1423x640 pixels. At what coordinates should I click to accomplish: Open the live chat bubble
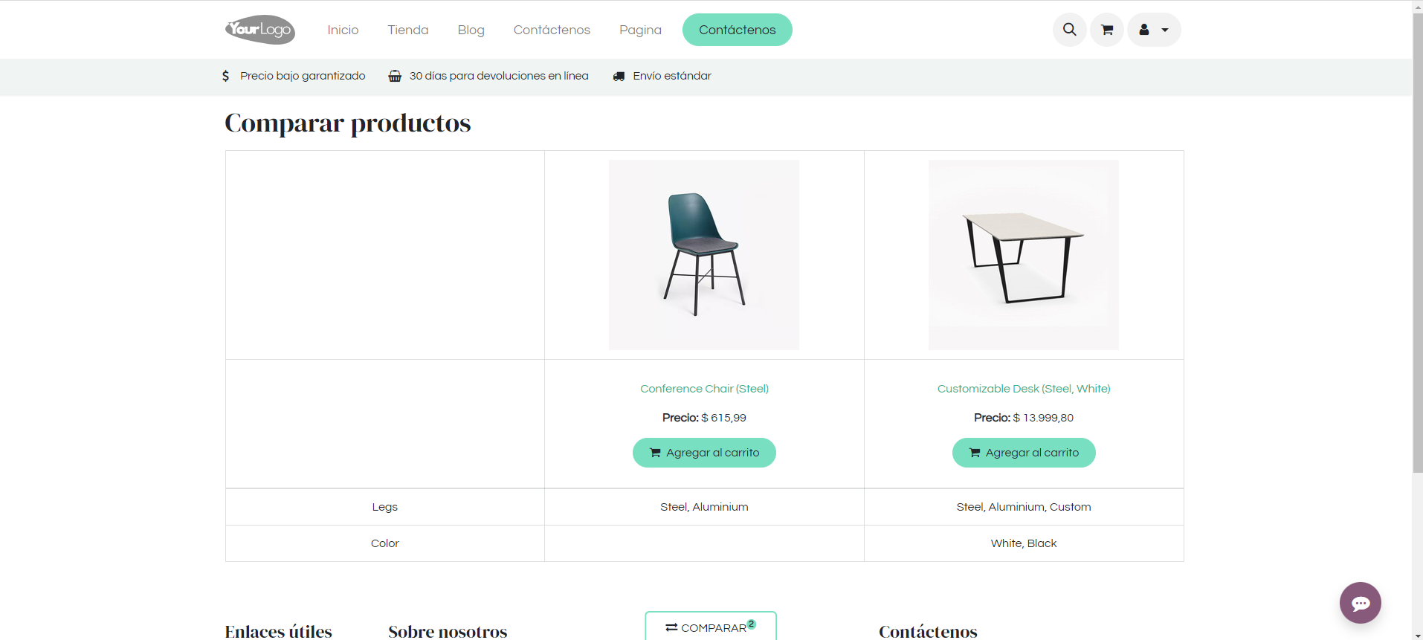pos(1360,603)
